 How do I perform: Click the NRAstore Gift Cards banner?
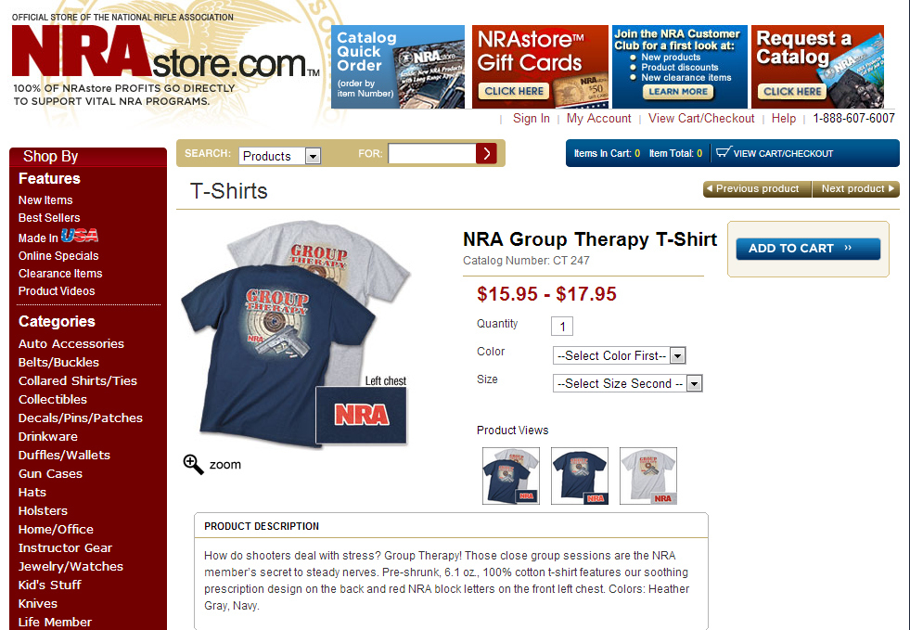[540, 67]
